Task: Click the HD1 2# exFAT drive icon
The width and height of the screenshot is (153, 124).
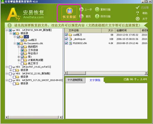Action: (14, 67)
